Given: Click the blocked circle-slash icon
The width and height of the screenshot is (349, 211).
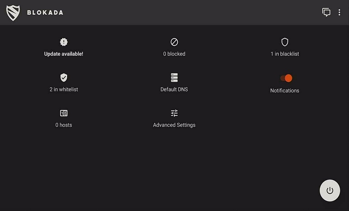Looking at the screenshot, I should point(174,42).
